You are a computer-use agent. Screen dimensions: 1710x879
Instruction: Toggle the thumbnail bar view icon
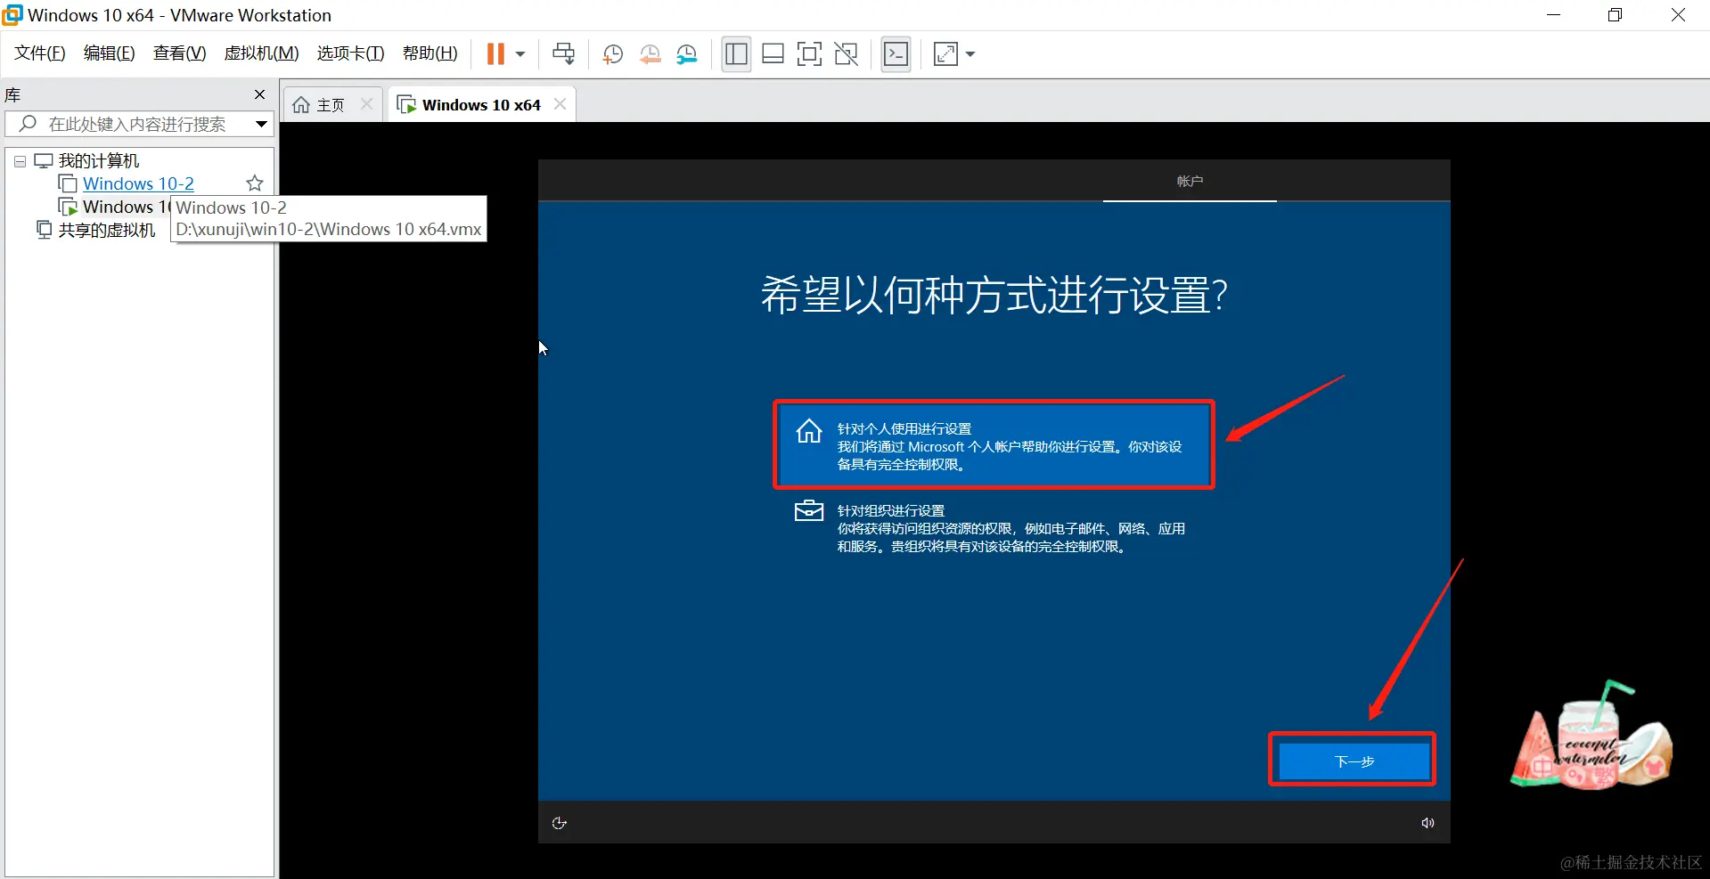click(773, 54)
